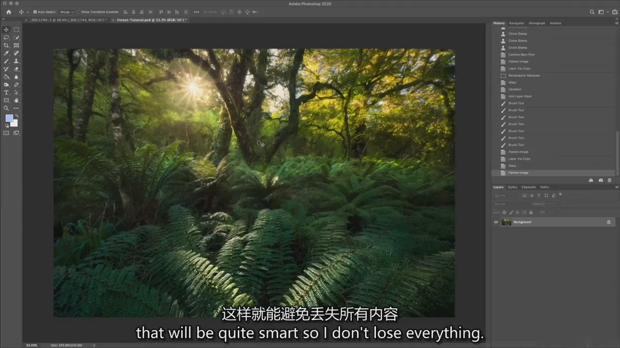Viewport: 620px width, 348px height.
Task: Select the Paint Bucket tool
Action: 6,77
